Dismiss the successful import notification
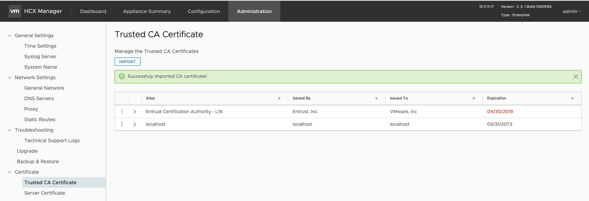Image resolution: width=589 pixels, height=201 pixels. [x=575, y=77]
